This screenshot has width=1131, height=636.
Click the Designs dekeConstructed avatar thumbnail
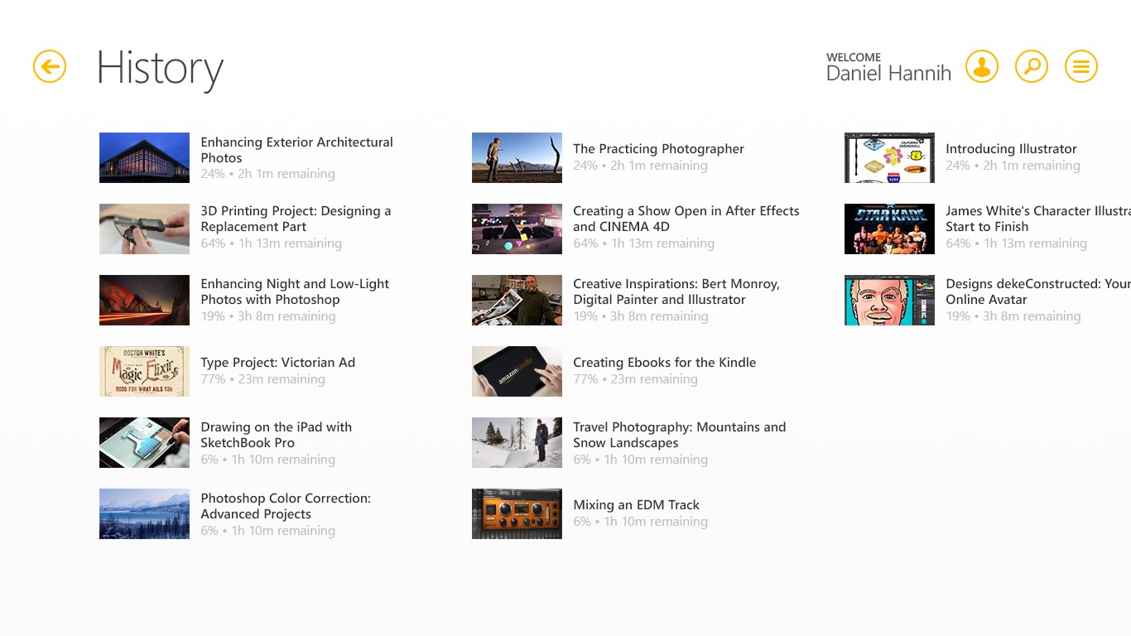(x=889, y=300)
